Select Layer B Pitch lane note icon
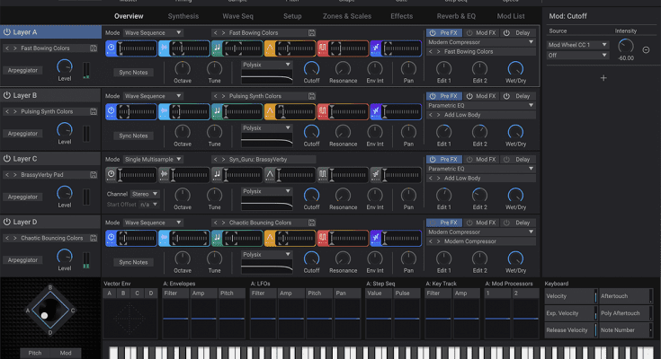 (217, 110)
